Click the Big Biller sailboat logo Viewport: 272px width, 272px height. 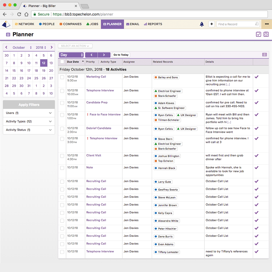[6, 24]
